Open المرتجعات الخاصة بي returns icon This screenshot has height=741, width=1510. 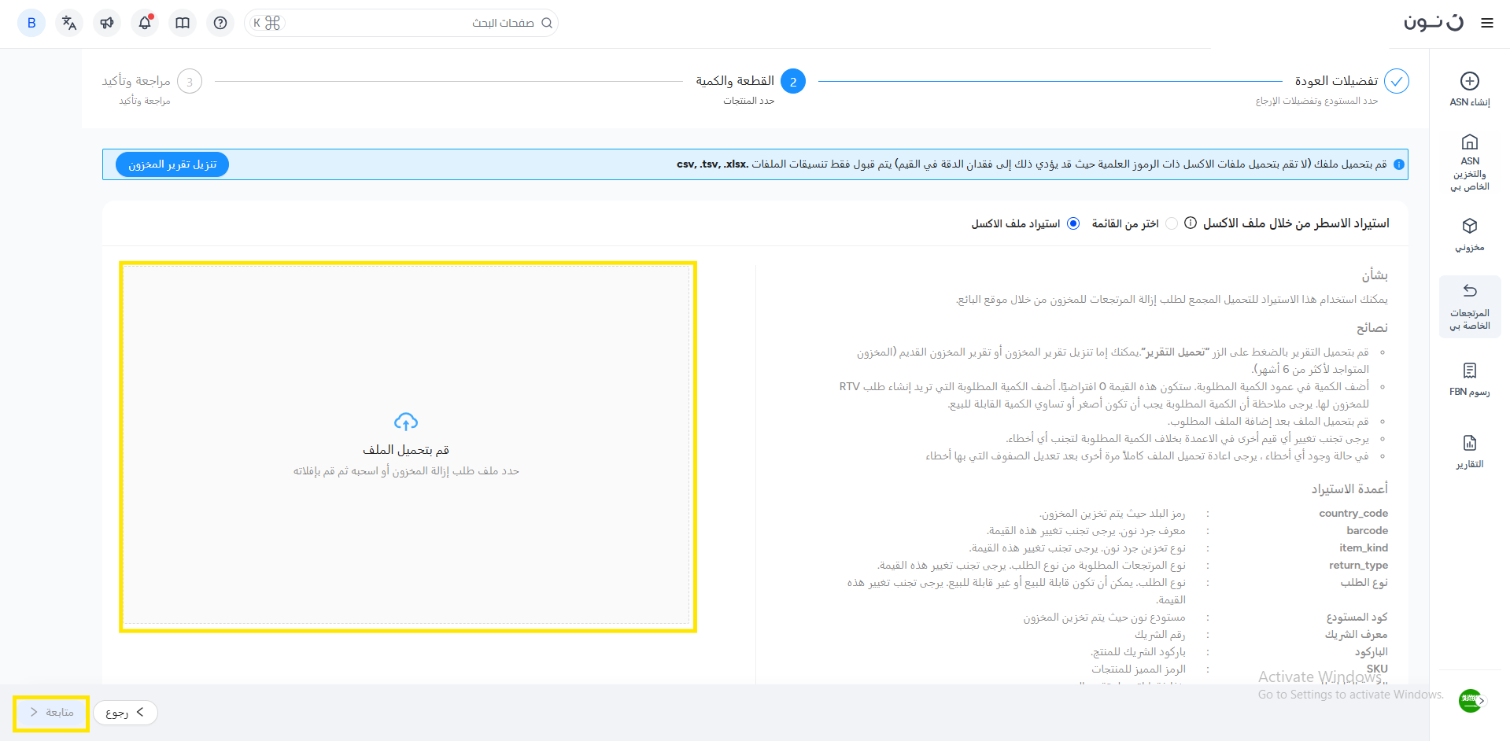coord(1469,291)
